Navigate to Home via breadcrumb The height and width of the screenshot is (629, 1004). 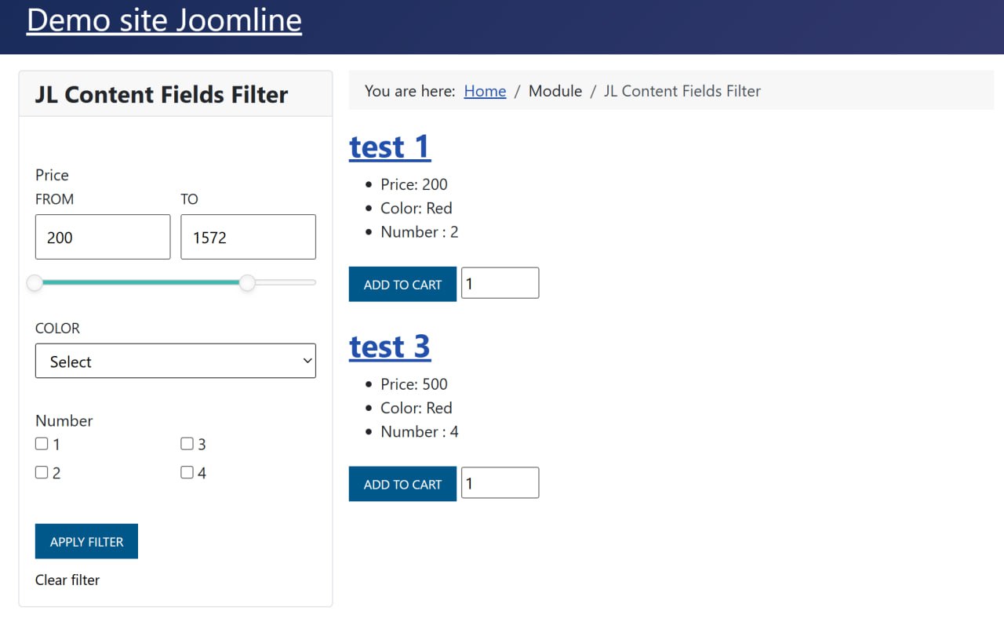[x=485, y=91]
